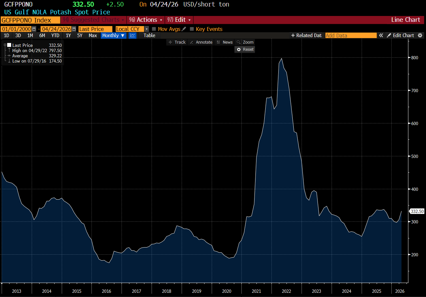Open the Monthly periodicity dropdown
Image resolution: width=426 pixels, height=297 pixels.
(113, 35)
